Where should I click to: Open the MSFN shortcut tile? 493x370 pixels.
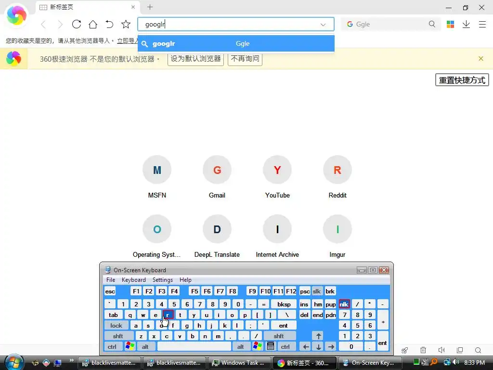tap(157, 177)
